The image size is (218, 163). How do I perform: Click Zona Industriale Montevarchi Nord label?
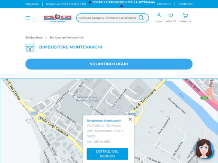[x=87, y=99]
